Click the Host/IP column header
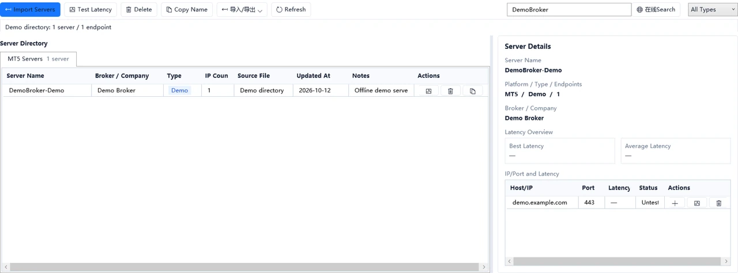 542,188
